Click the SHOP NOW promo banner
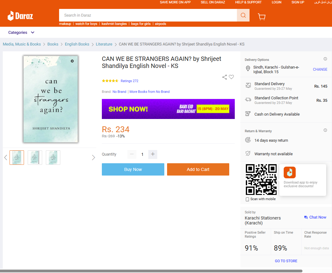 point(168,109)
